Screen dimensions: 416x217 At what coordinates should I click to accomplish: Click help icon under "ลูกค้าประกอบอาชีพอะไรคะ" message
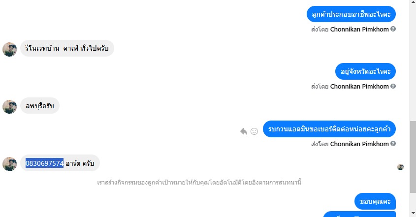393,29
